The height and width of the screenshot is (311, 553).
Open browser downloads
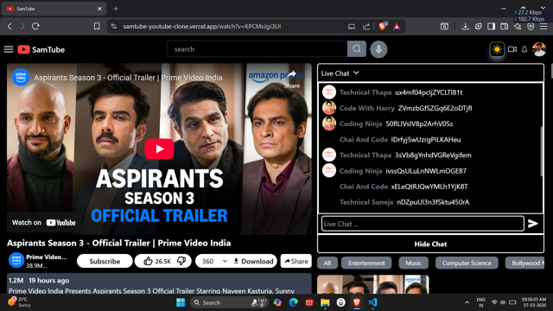pos(465,26)
